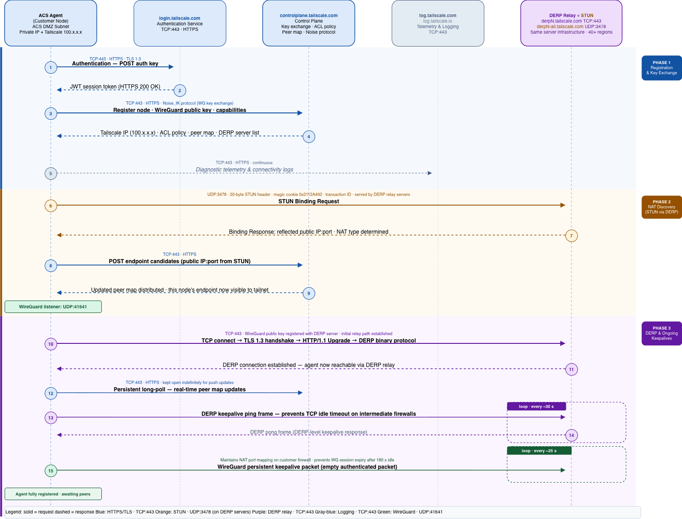
Task: Click purple step circle 13 for keepalive ping
Action: click(x=51, y=418)
